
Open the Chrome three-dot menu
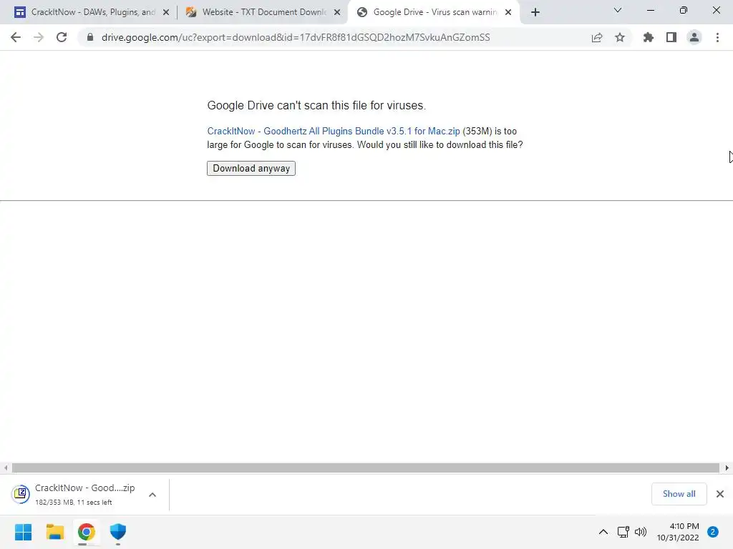[717, 37]
